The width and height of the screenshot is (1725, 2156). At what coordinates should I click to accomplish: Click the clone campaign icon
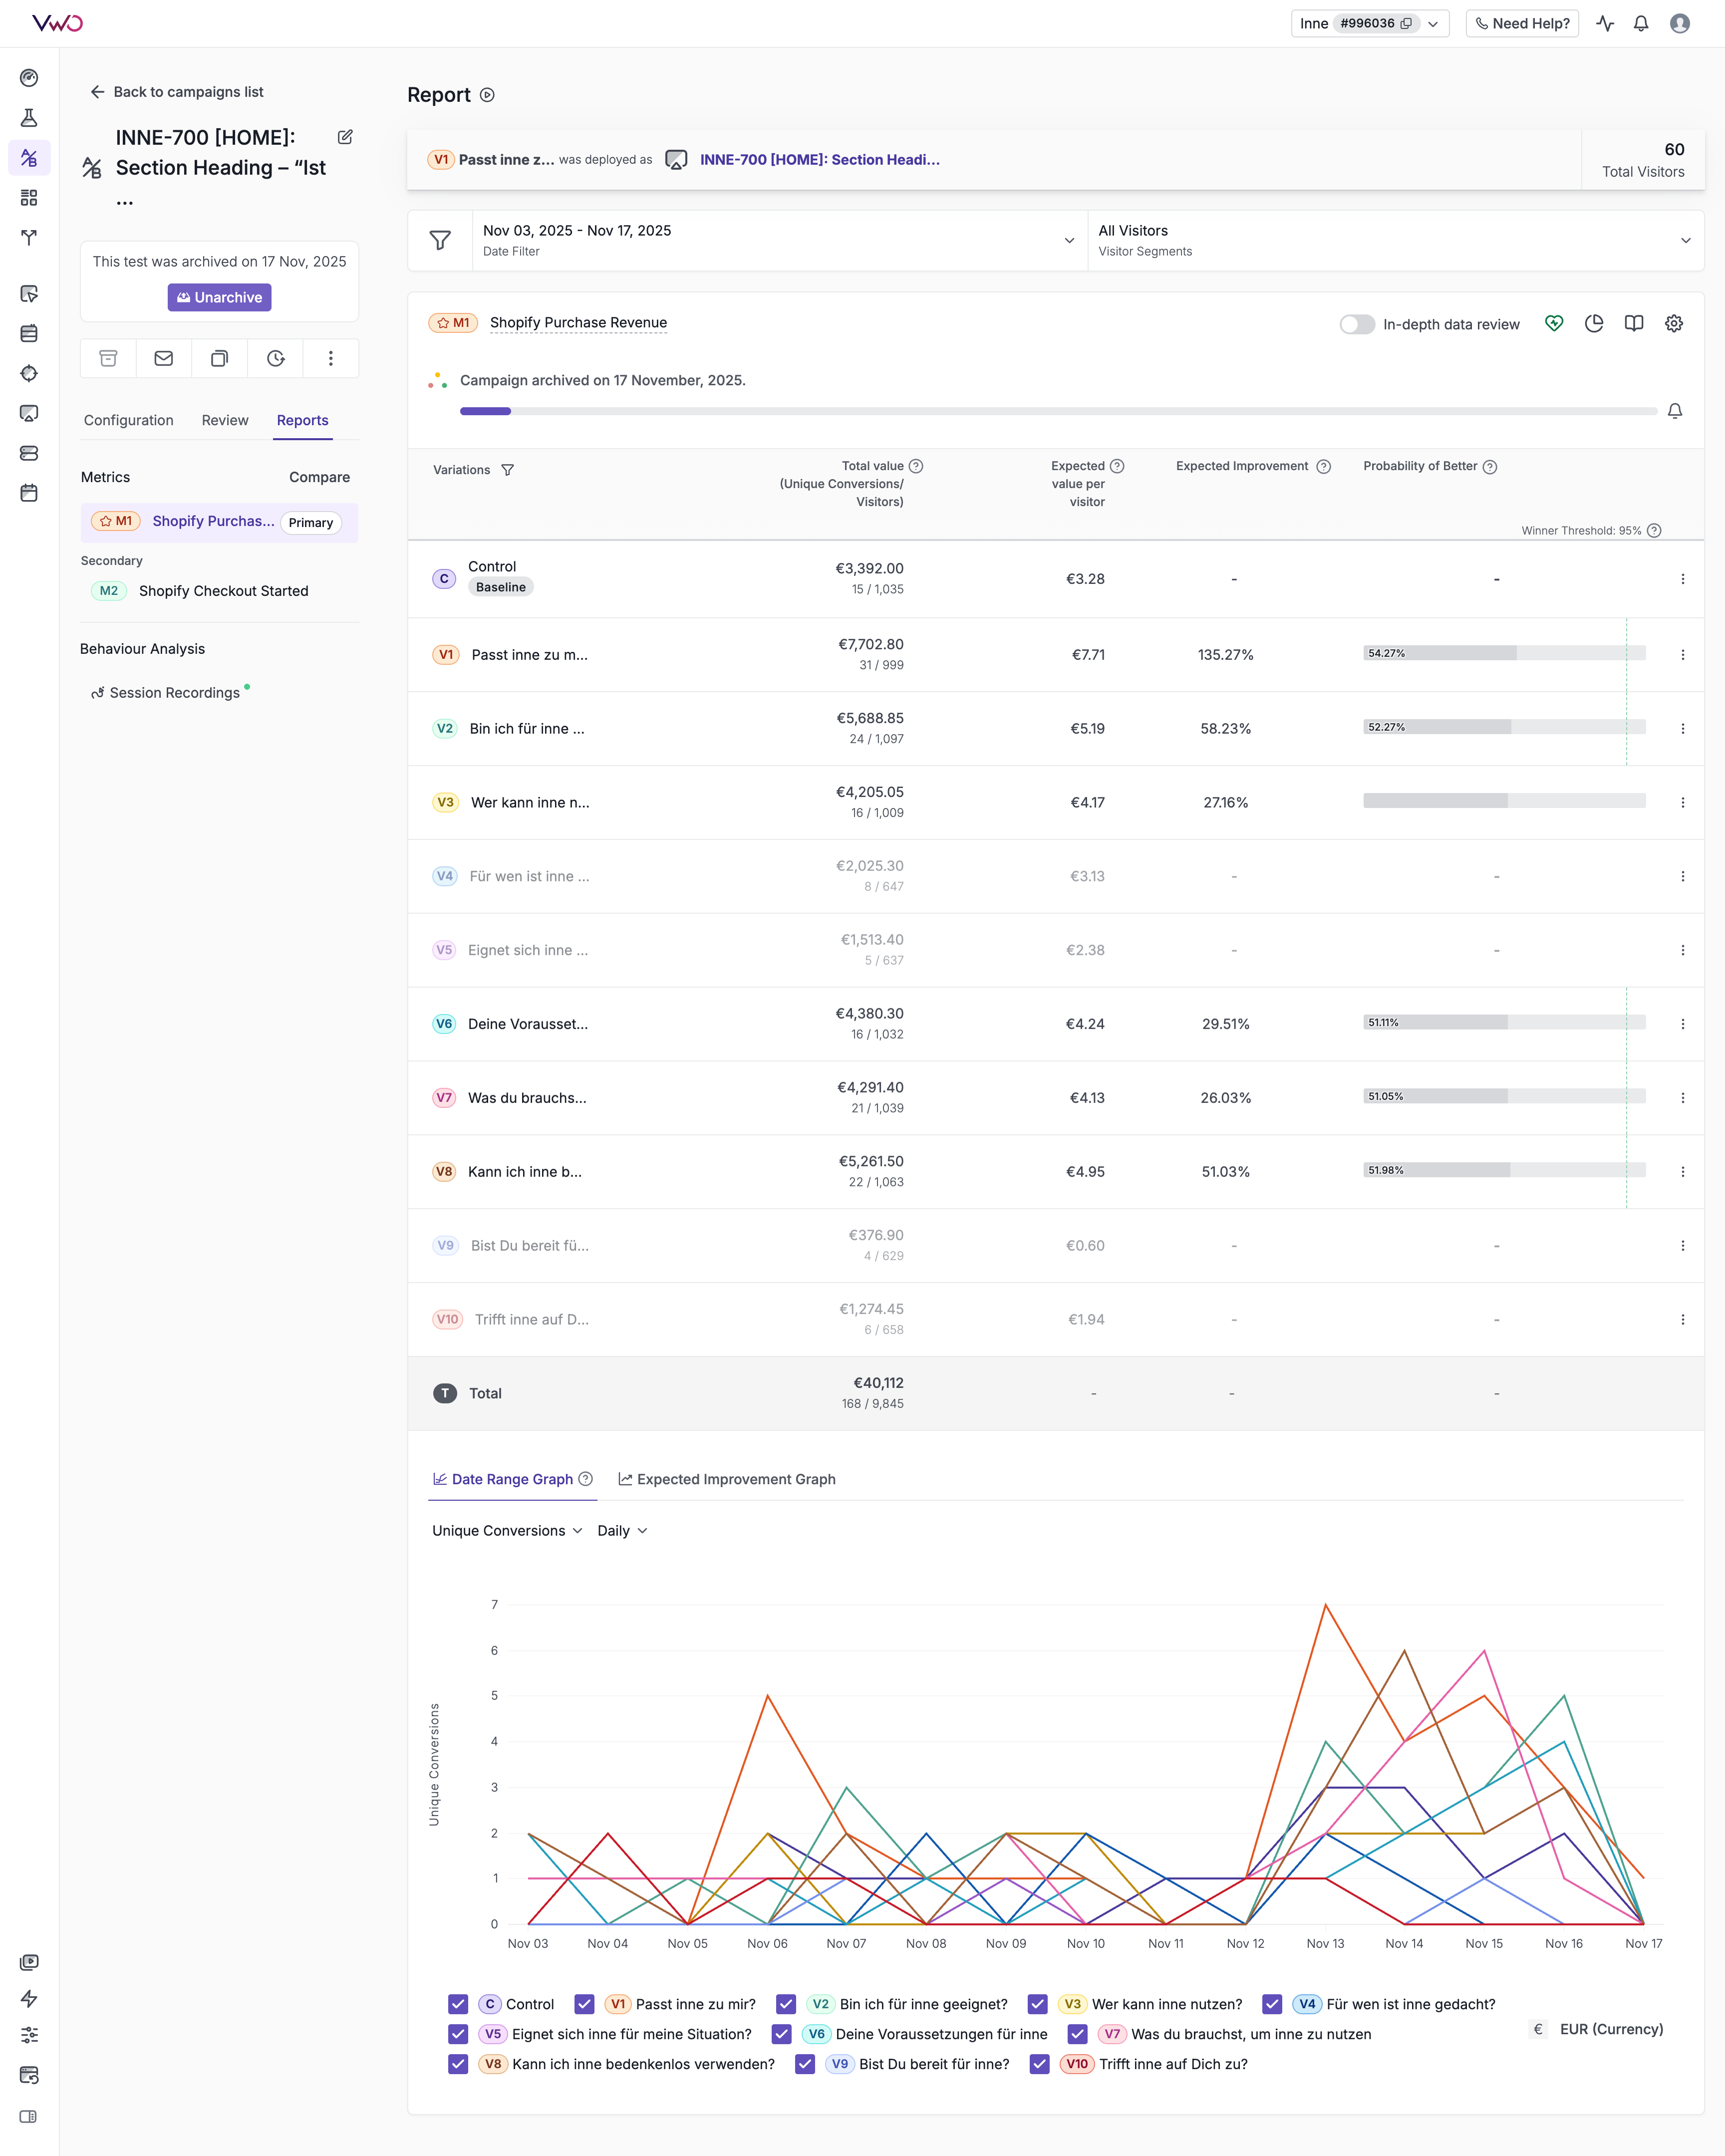click(x=219, y=358)
